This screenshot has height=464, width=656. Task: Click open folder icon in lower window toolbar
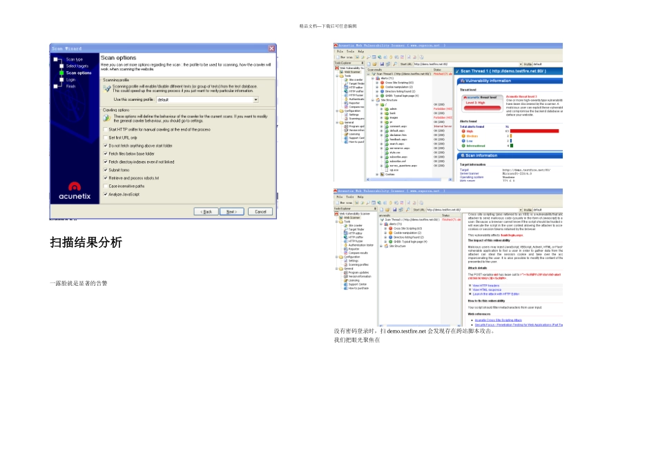tap(388, 210)
